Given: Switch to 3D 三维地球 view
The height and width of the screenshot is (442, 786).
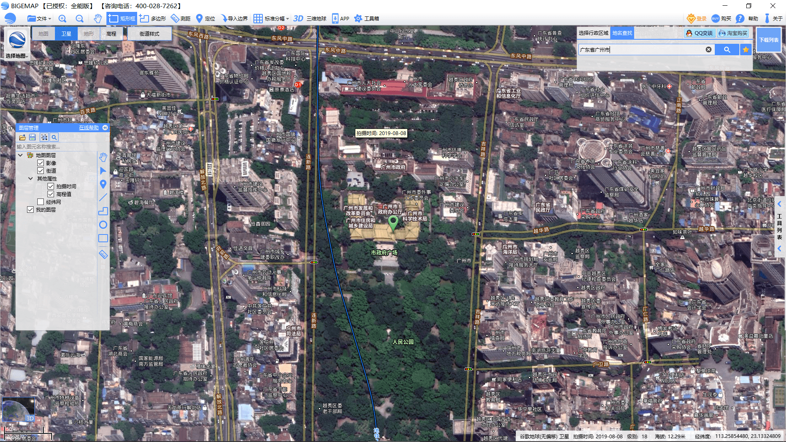Looking at the screenshot, I should pos(310,18).
